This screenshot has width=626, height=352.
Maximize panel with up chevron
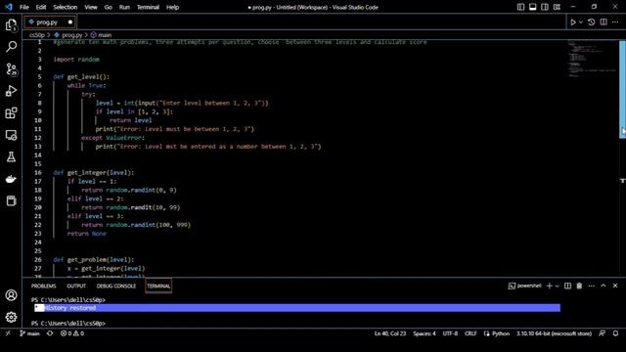pos(604,286)
